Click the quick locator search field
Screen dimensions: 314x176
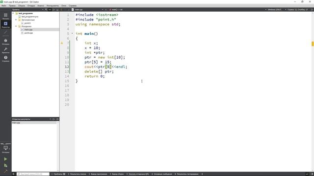pos(33,174)
